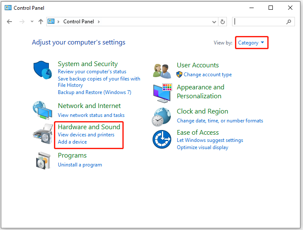The height and width of the screenshot is (230, 303).
Task: Click the User Accounts people icon
Action: (162, 71)
